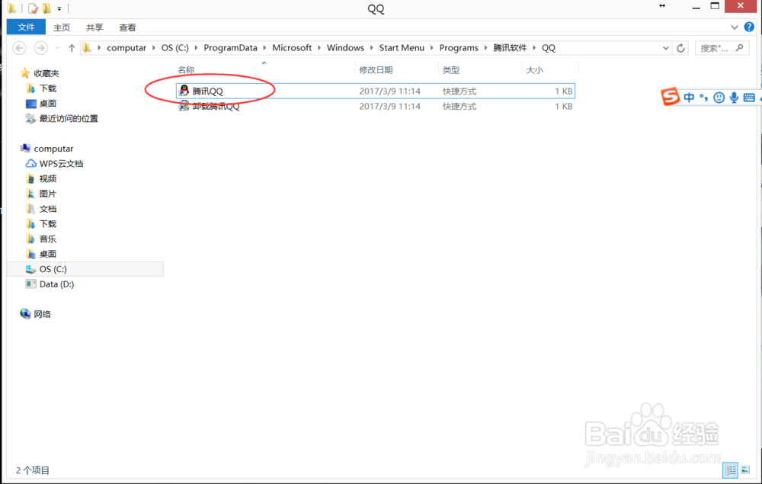Jump to 腾讯软件 in address path

click(510, 47)
